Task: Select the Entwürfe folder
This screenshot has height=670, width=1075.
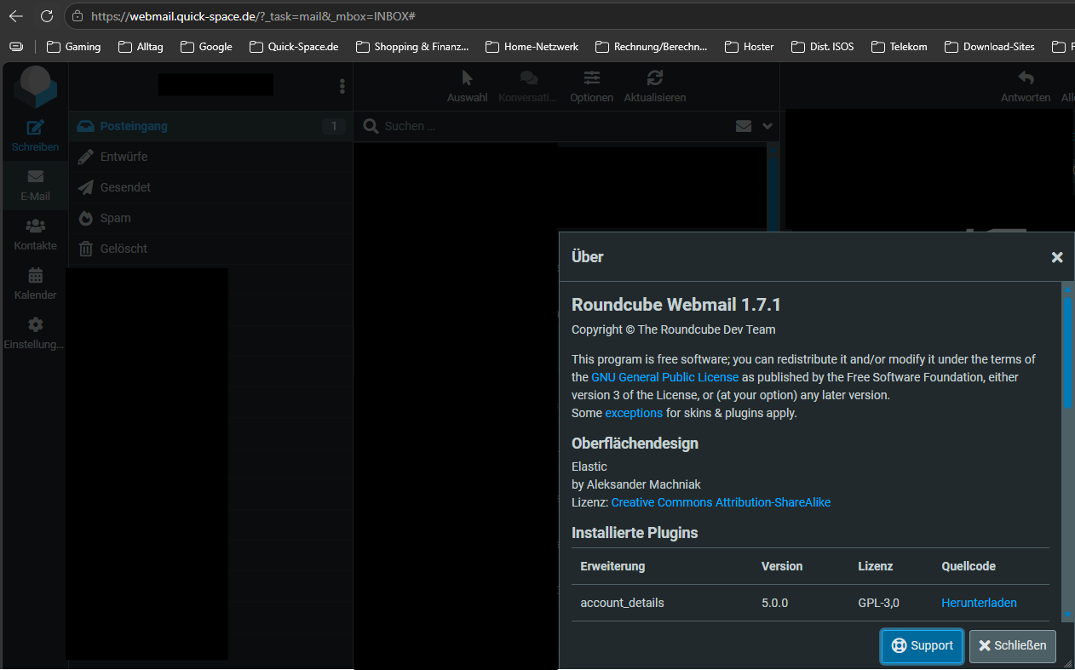Action: point(210,157)
